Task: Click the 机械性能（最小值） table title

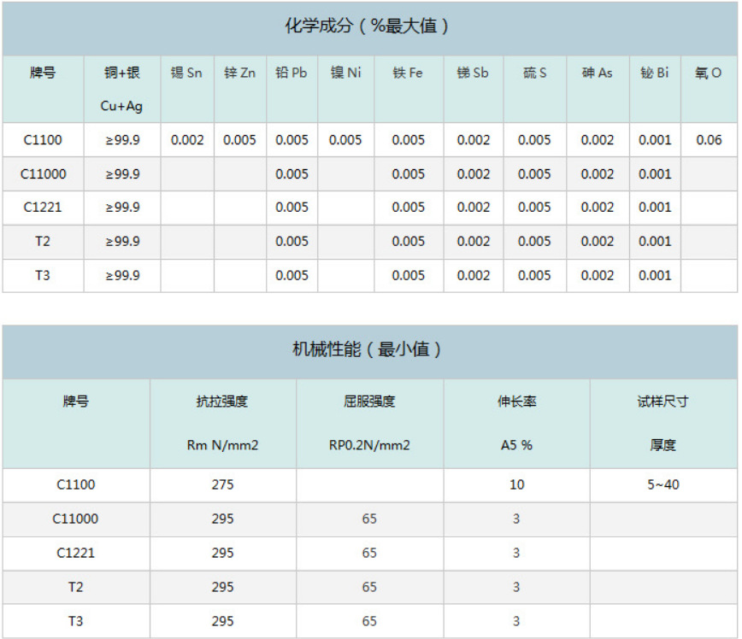Action: [x=367, y=349]
